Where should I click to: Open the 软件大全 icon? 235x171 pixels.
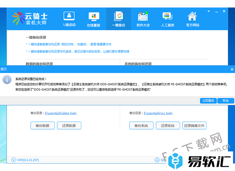coord(143,16)
